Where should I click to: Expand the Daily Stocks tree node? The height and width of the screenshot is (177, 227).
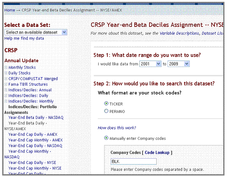(6, 73)
